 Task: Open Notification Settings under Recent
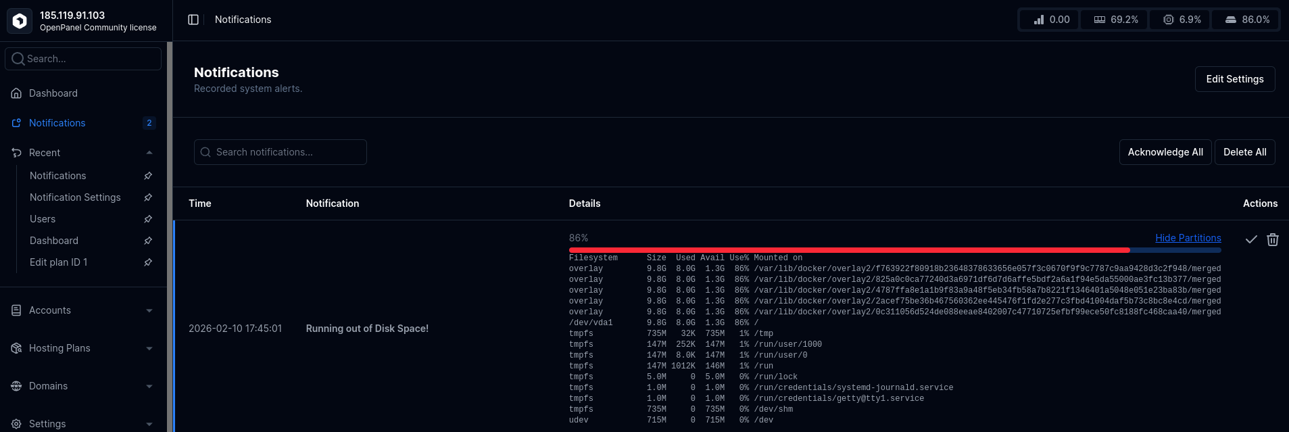(x=75, y=197)
